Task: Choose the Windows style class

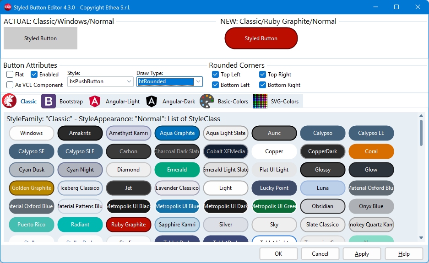Action: [32, 133]
